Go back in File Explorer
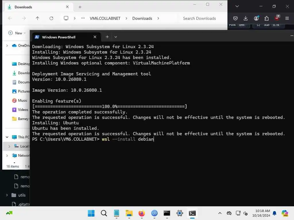This screenshot has height=220, width=294. click(x=10, y=18)
